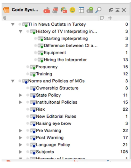The width and height of the screenshot is (131, 168).
Task: Select the Frequency code
Action: point(47,67)
